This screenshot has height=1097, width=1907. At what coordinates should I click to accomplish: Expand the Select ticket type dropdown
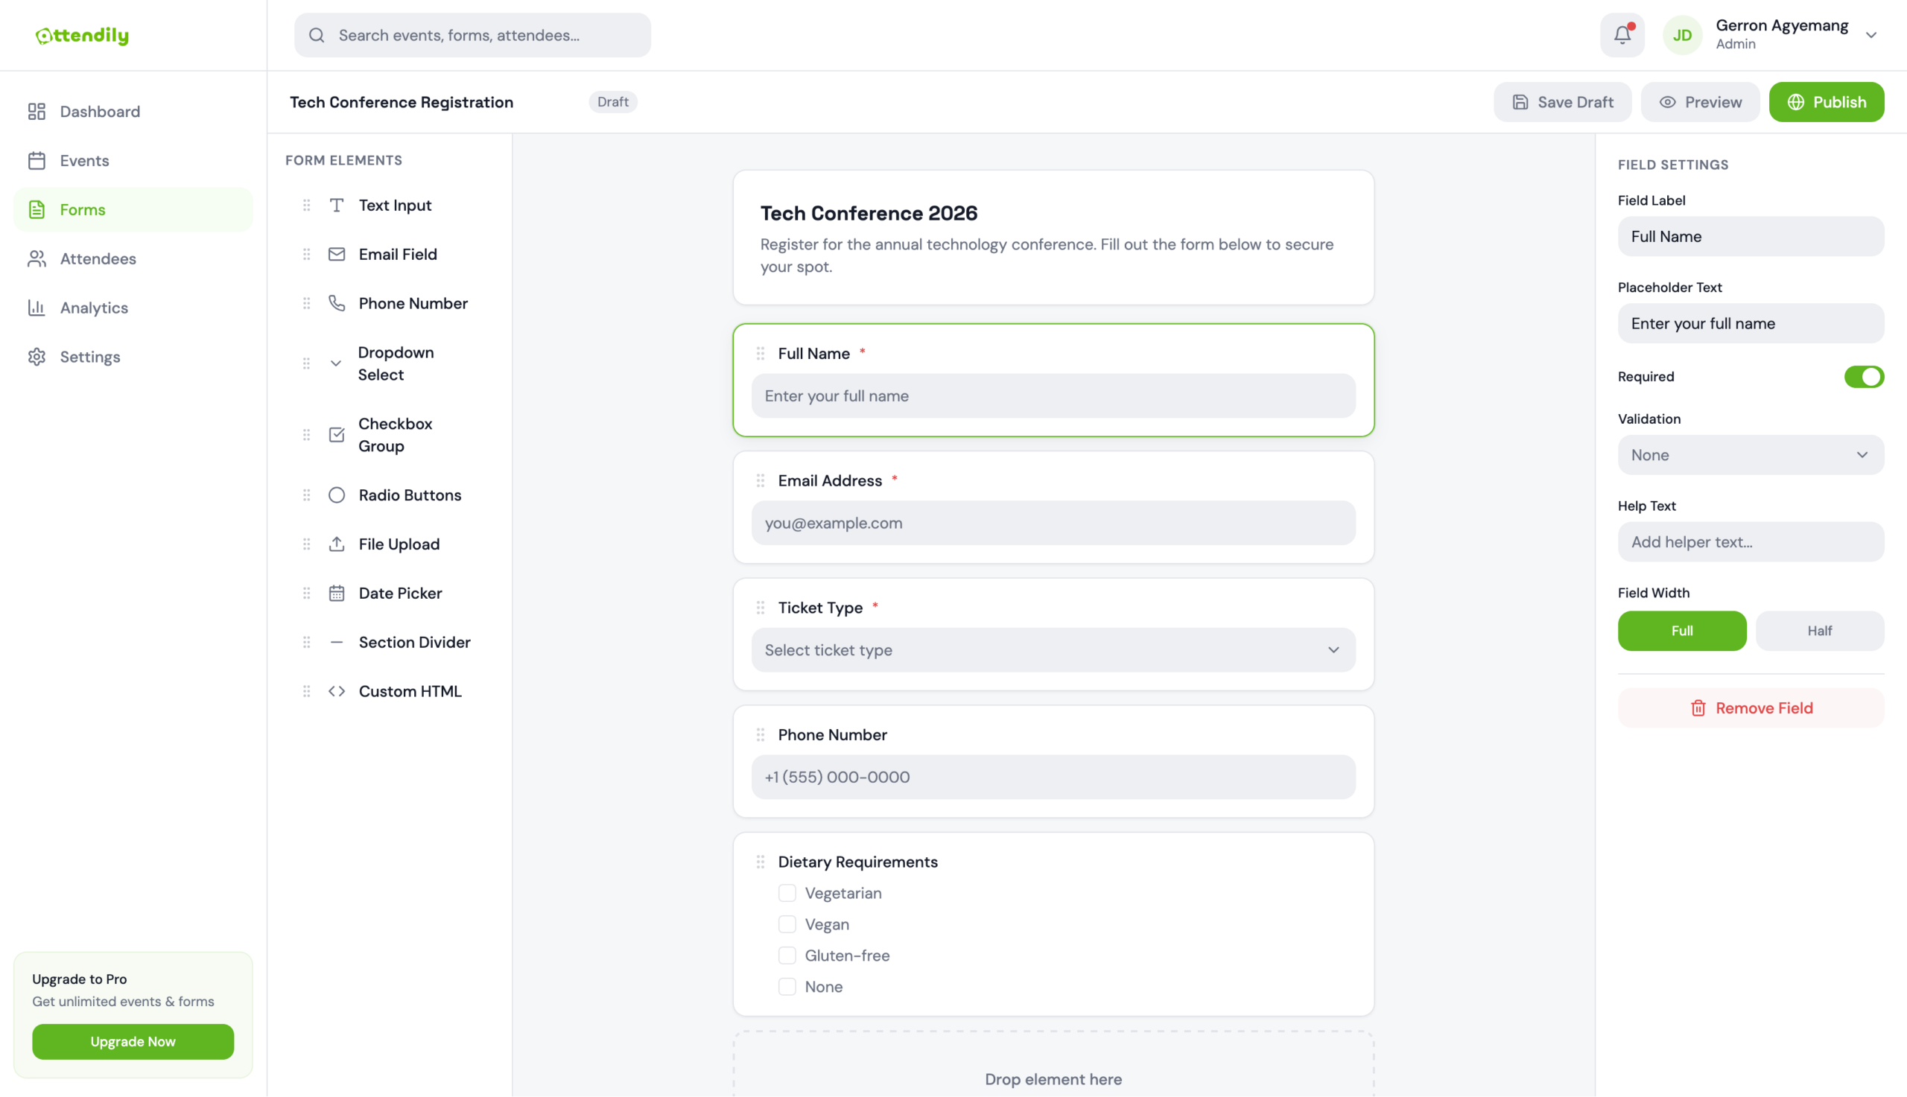[1053, 649]
